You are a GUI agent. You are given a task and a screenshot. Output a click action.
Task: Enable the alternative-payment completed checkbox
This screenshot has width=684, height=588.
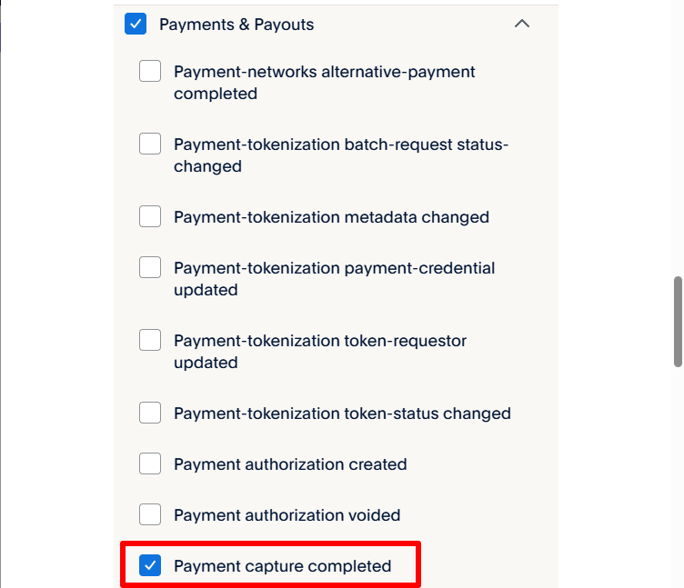[150, 72]
